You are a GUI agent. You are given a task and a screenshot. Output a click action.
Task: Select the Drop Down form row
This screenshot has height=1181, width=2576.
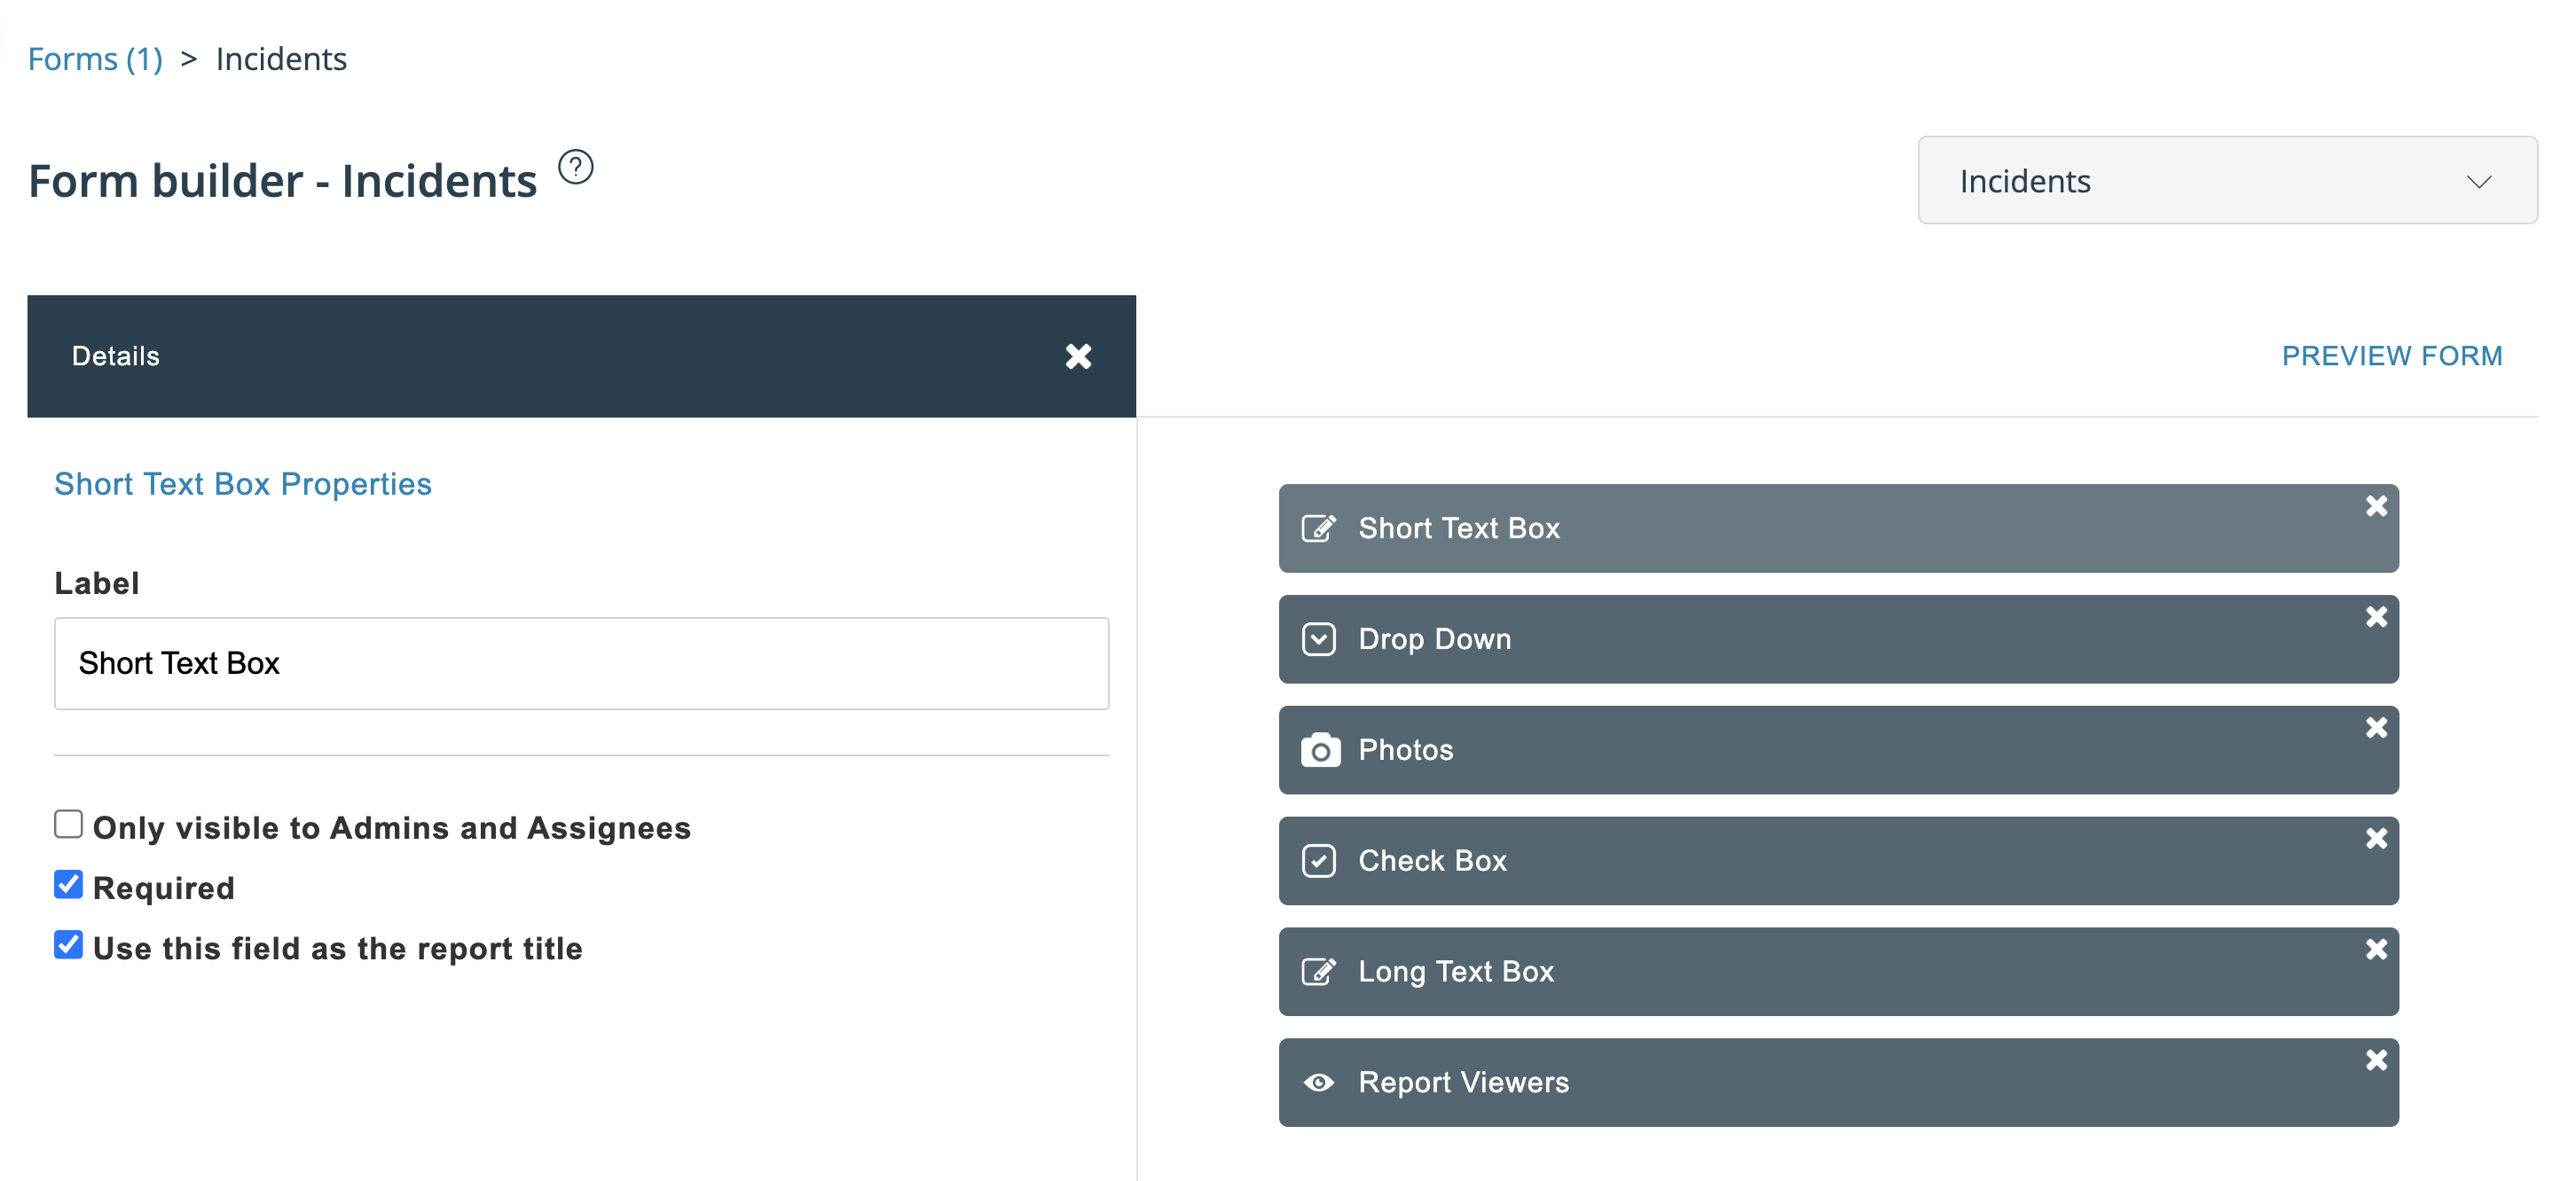click(1838, 639)
